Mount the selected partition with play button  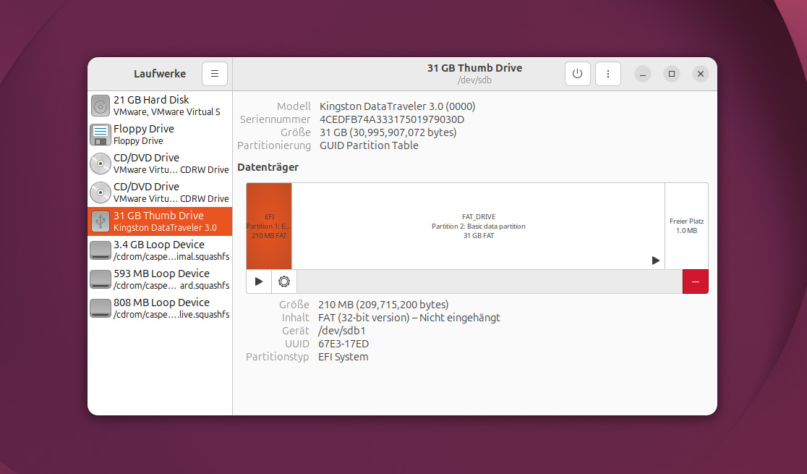click(x=259, y=282)
